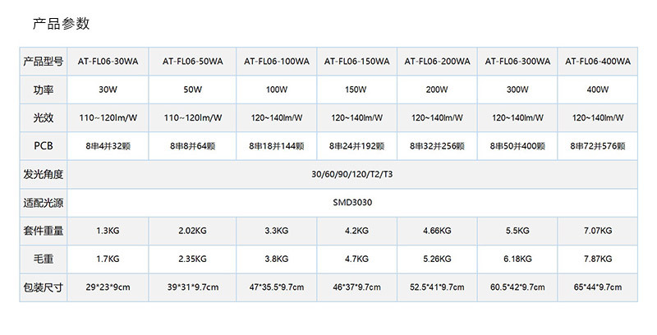Viewport: 657px width, 335px height.
Task: Click package size 47*35.5*9.7cm
Action: click(277, 287)
